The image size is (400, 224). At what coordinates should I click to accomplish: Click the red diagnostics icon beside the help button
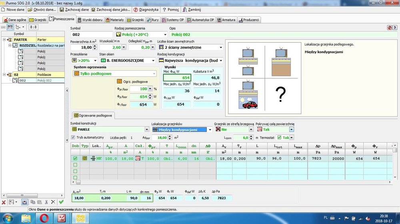click(x=389, y=28)
